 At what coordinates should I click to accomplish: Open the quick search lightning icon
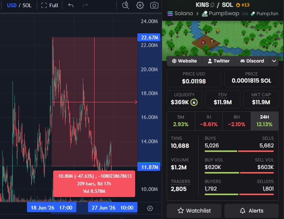125,5
